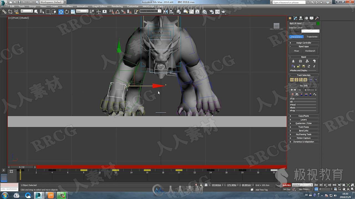Open Render Setup icon
The height and width of the screenshot is (199, 355).
(212, 12)
